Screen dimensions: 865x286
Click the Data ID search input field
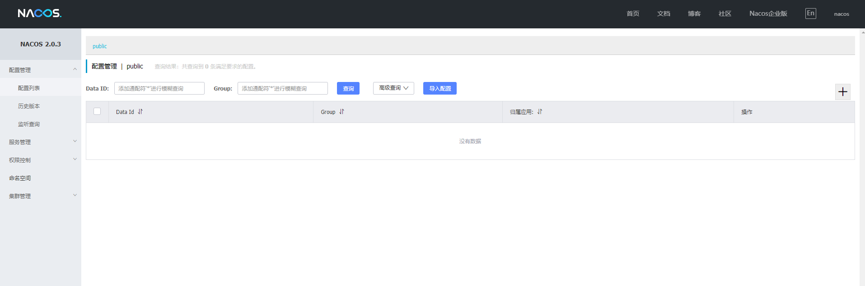click(159, 88)
